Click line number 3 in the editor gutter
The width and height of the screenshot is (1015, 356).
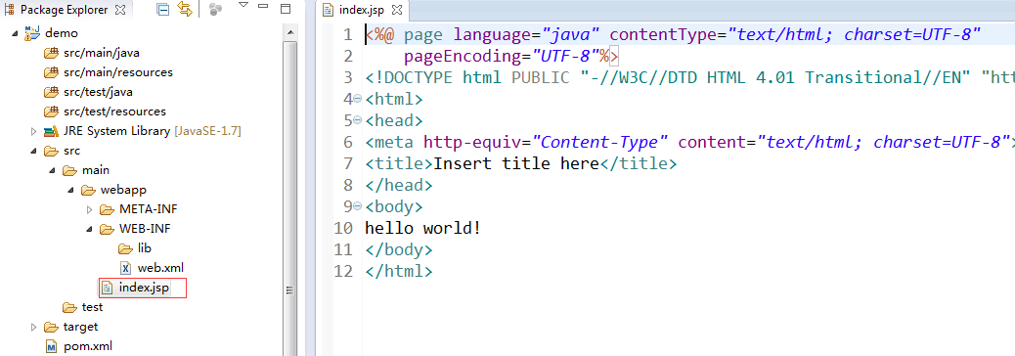point(348,77)
